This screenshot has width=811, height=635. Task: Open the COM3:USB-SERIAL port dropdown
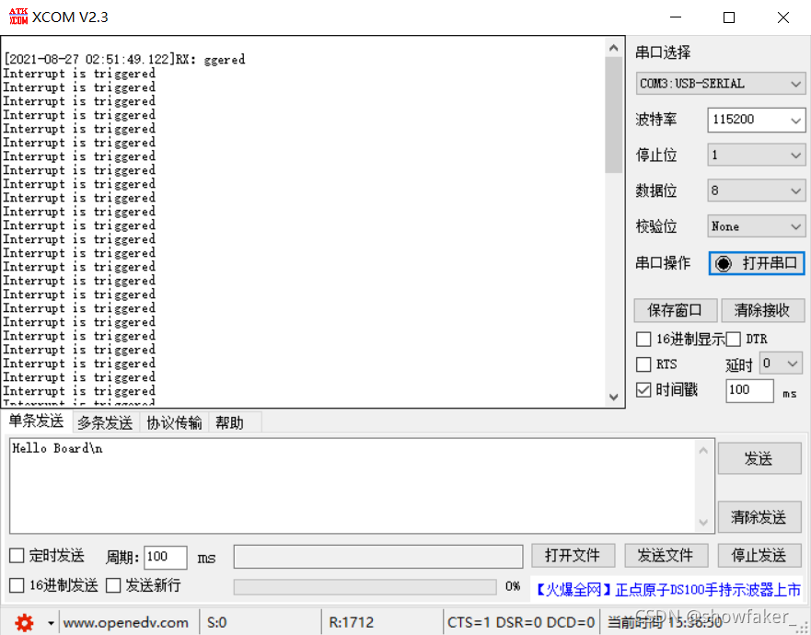721,84
